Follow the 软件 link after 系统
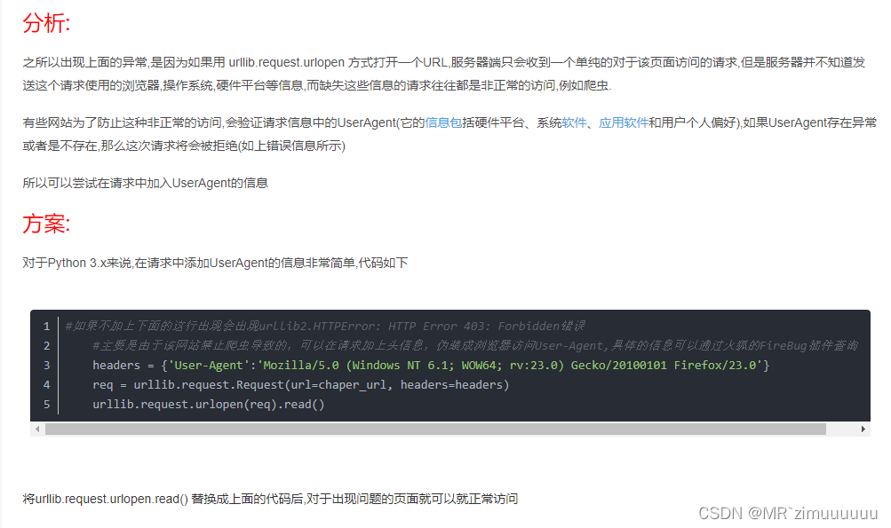 (x=574, y=122)
